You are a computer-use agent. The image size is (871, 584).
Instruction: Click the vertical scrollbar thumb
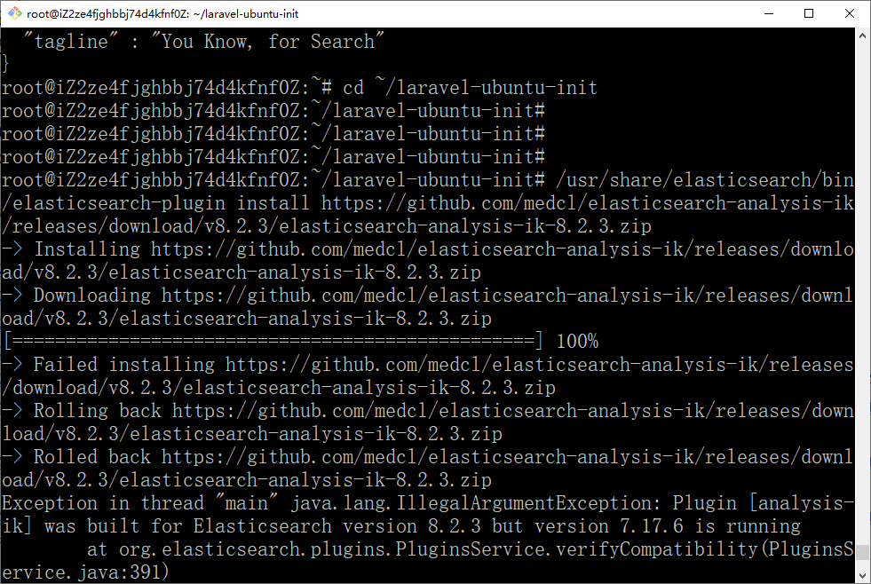pyautogui.click(x=863, y=553)
